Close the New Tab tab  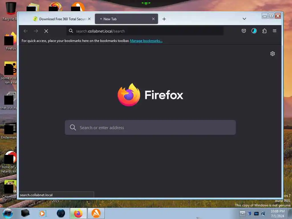click(x=153, y=19)
